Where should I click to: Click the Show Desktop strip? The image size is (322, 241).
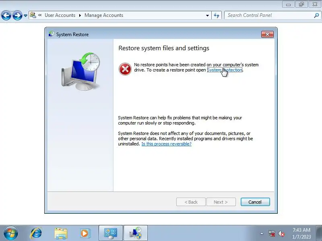pos(319,233)
